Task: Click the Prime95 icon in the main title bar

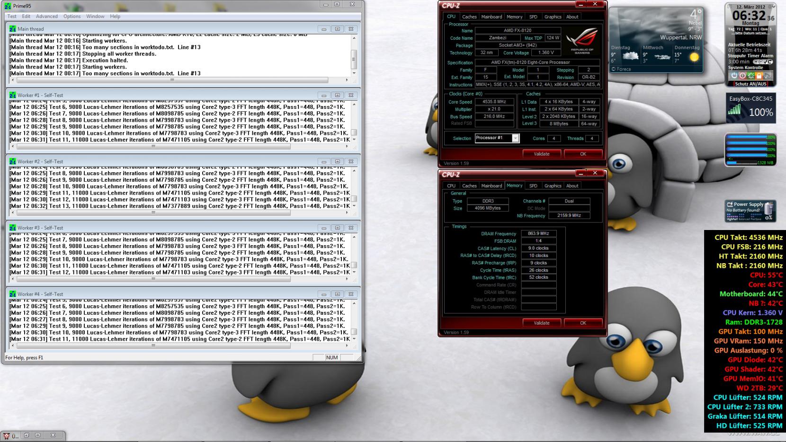Action: click(x=8, y=6)
